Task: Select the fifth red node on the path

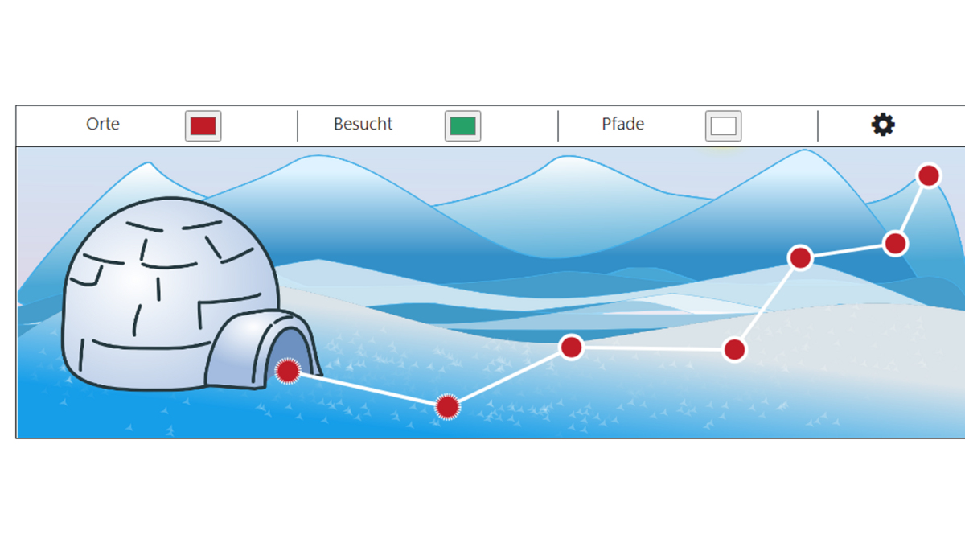Action: pyautogui.click(x=800, y=257)
